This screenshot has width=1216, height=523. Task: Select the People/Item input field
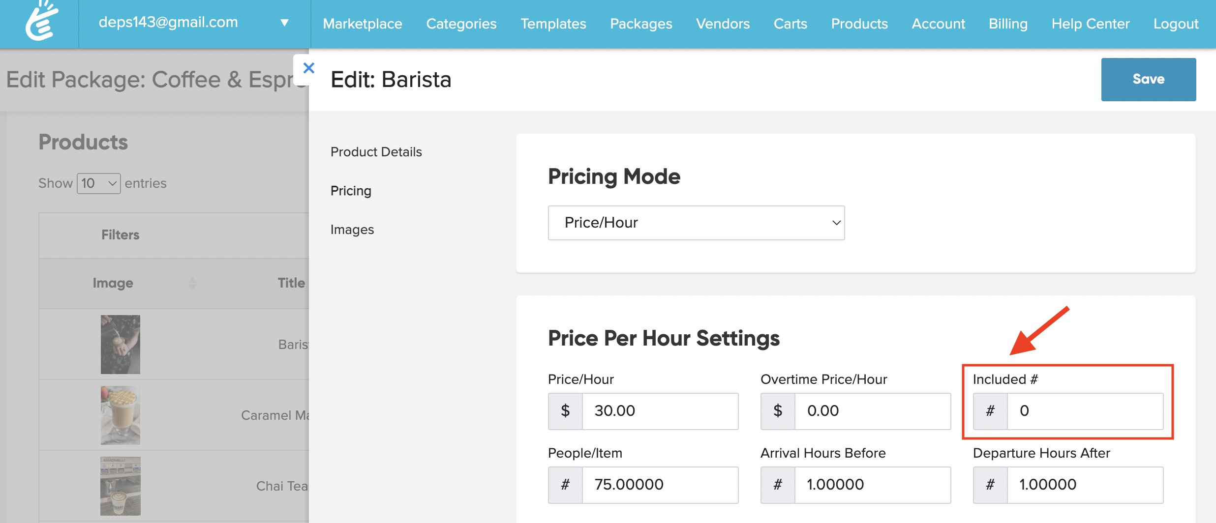pyautogui.click(x=660, y=485)
